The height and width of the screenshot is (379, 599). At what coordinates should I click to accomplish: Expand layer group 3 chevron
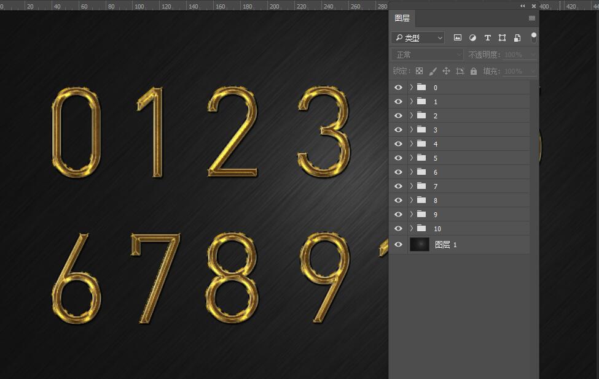(412, 129)
